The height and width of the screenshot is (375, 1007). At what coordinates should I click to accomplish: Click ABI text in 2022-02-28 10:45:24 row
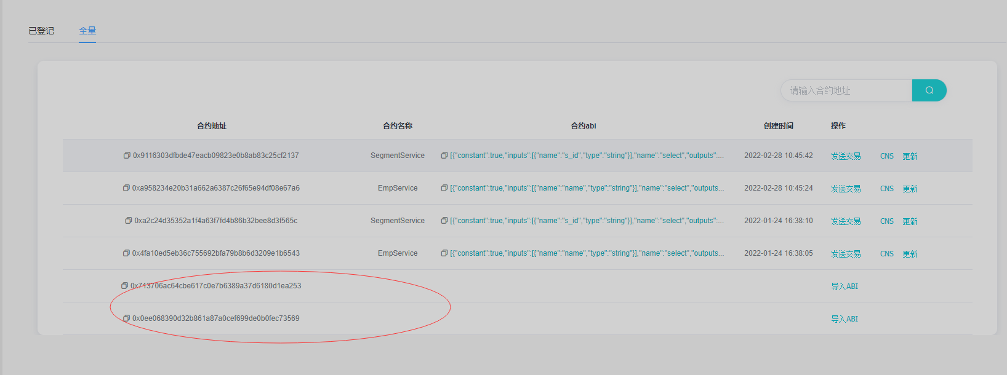point(587,188)
